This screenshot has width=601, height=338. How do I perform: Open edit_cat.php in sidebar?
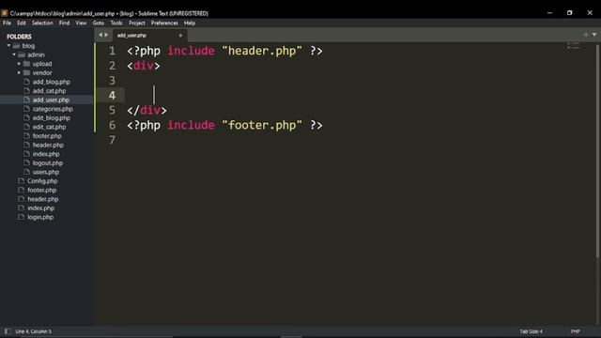[49, 127]
